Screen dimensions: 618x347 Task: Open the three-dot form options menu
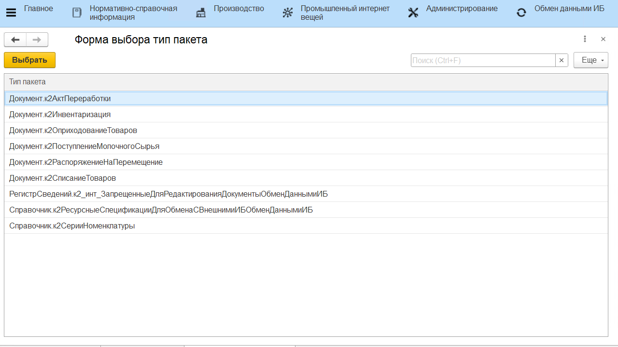(585, 39)
